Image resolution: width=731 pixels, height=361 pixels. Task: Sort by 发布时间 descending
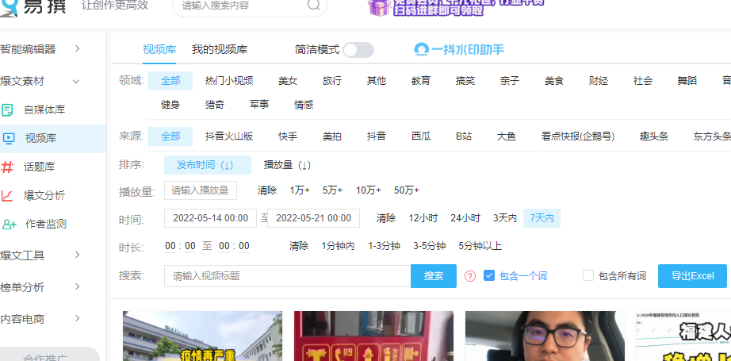tap(208, 165)
